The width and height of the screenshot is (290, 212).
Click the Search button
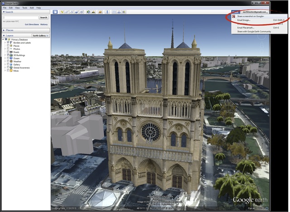click(x=43, y=17)
